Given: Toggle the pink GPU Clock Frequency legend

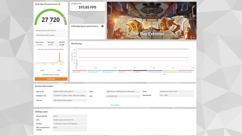Looking at the screenshot, I should [186, 71].
